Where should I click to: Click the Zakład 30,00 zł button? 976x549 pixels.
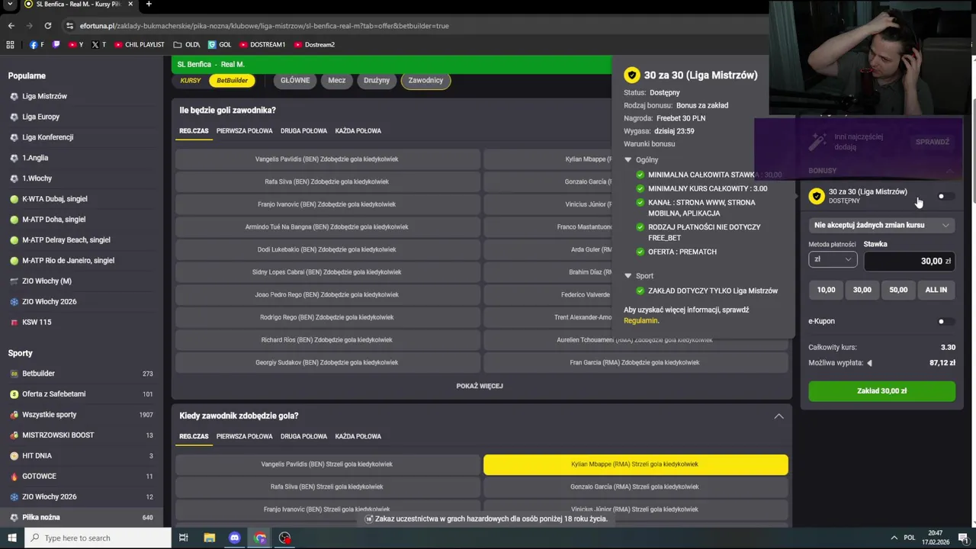point(882,391)
